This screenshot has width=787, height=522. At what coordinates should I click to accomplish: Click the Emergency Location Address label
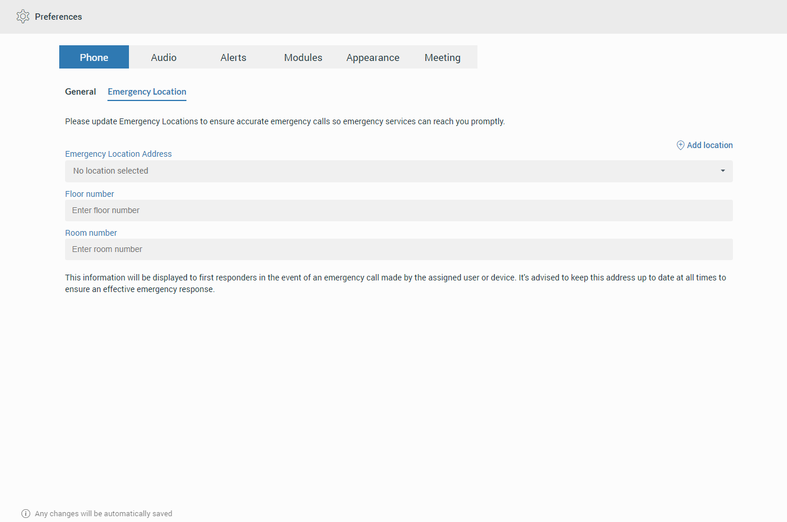(x=118, y=154)
